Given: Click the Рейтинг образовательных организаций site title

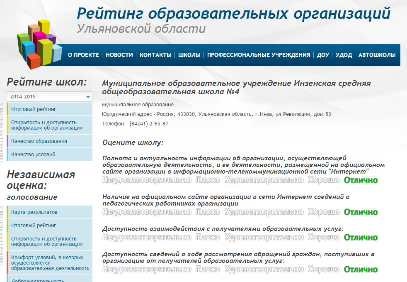Looking at the screenshot, I should pos(234,14).
